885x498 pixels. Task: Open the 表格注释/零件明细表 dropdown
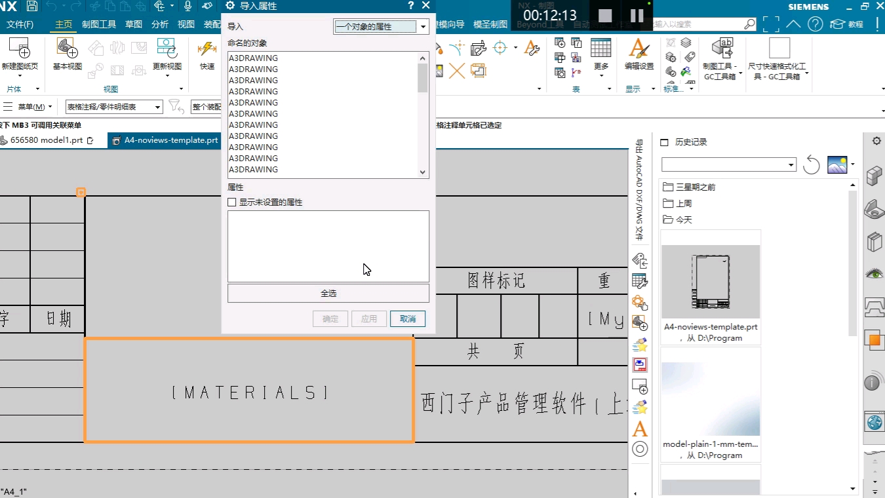157,106
